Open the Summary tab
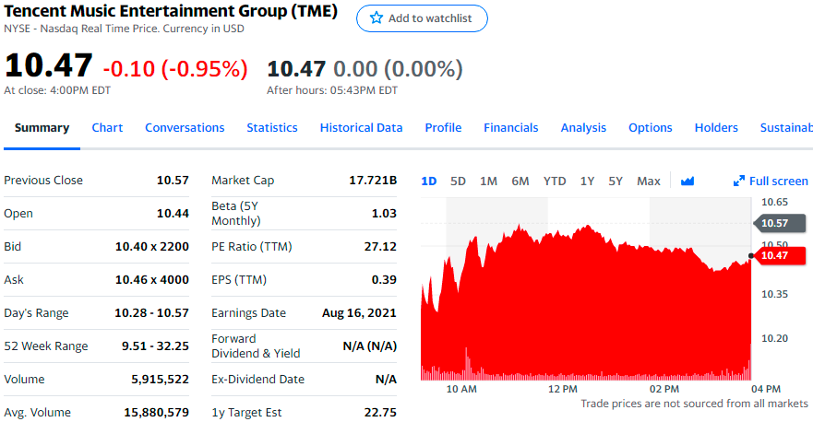 42,128
